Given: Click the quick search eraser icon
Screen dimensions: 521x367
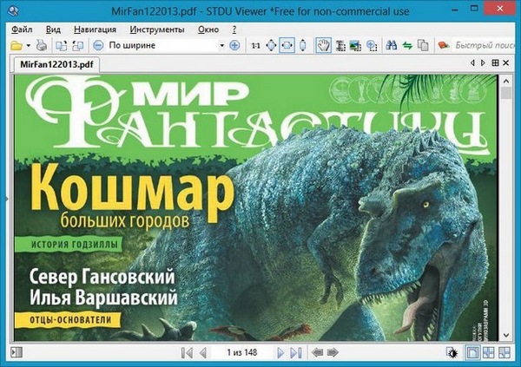Looking at the screenshot, I should [x=444, y=45].
